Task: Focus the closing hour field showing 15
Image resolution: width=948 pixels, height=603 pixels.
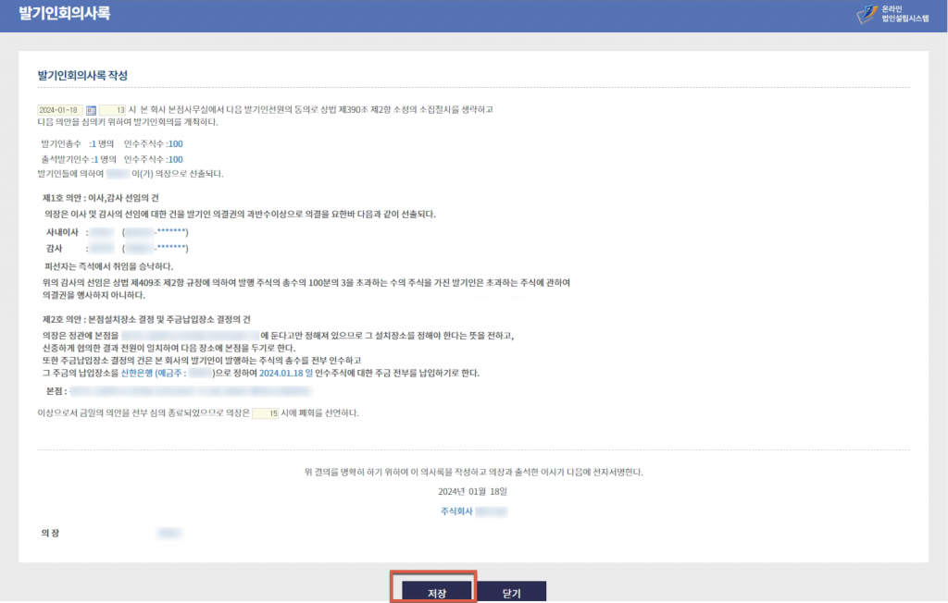Action: (265, 412)
